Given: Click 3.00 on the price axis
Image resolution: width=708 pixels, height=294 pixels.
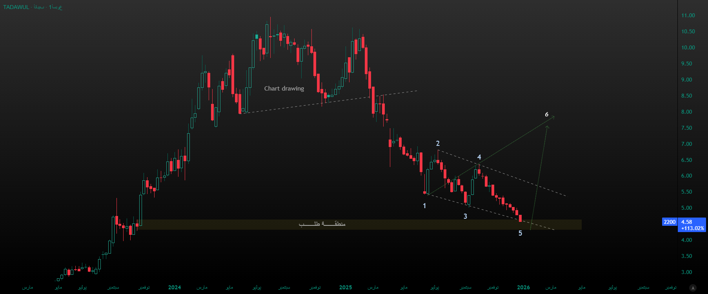Looking at the screenshot, I should [x=686, y=272].
